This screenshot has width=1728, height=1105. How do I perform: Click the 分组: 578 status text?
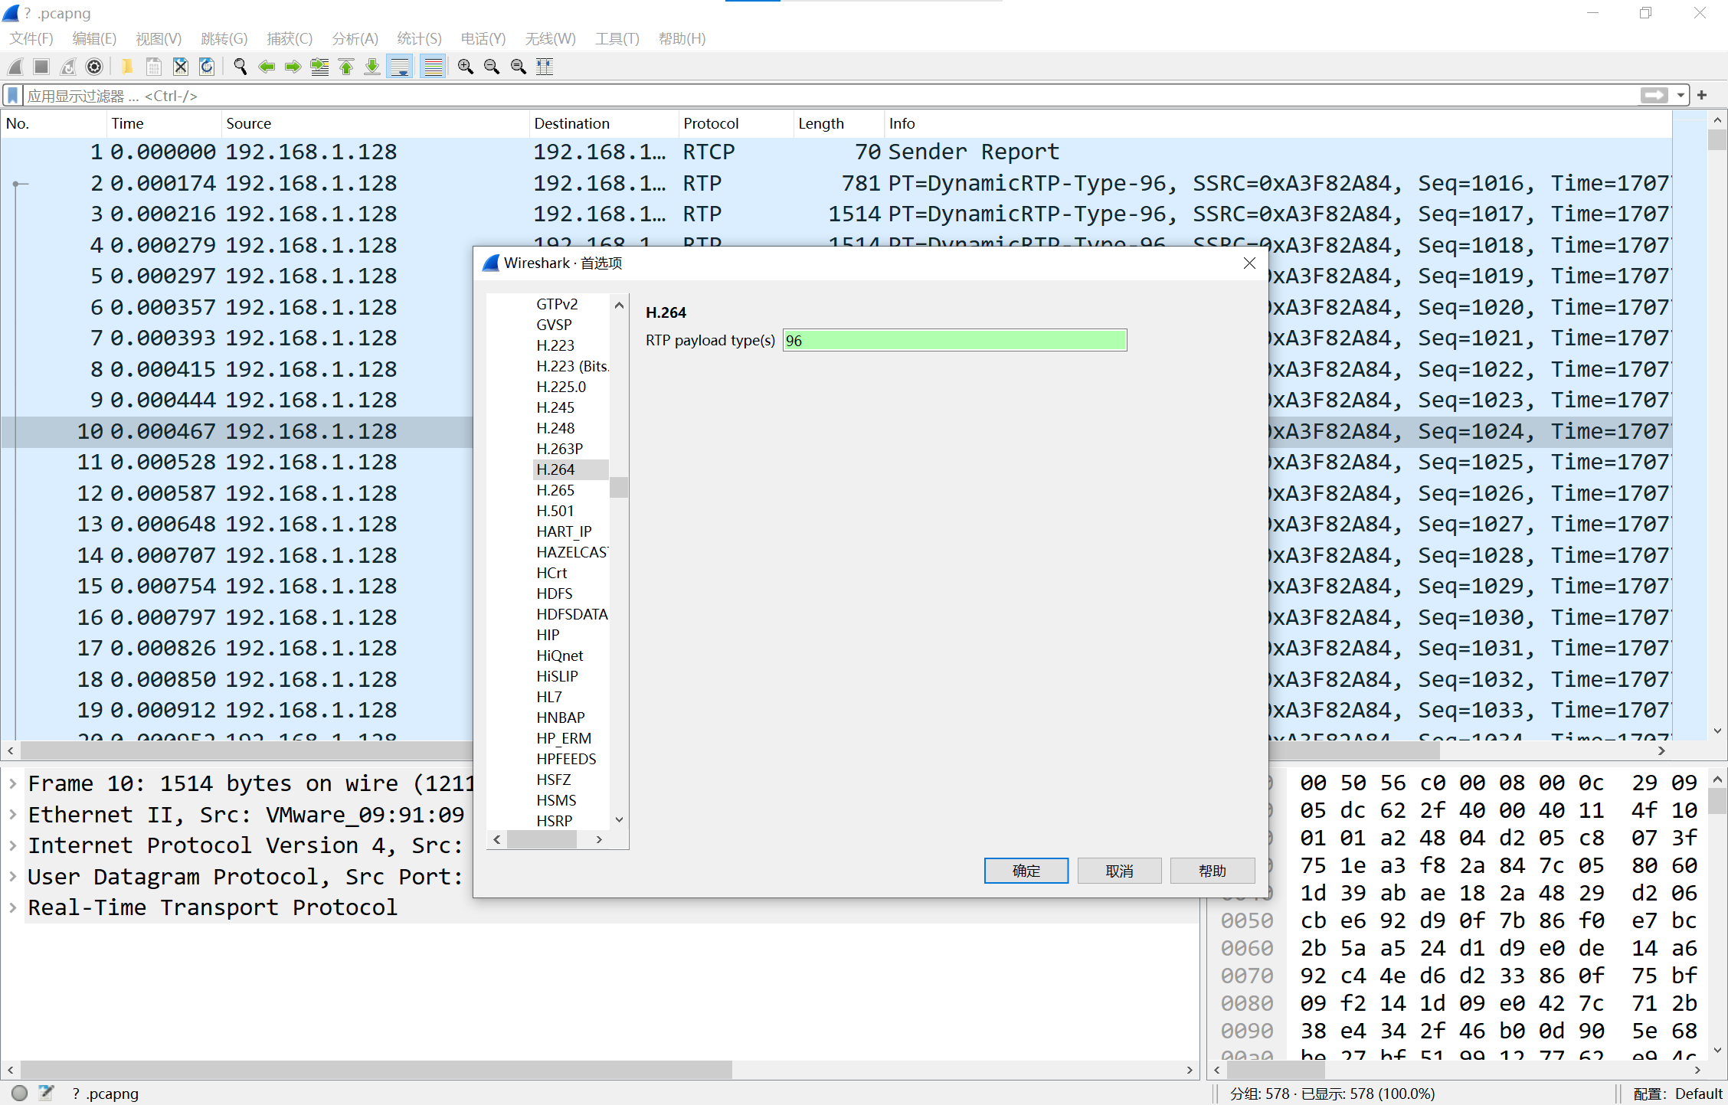tap(1332, 1094)
